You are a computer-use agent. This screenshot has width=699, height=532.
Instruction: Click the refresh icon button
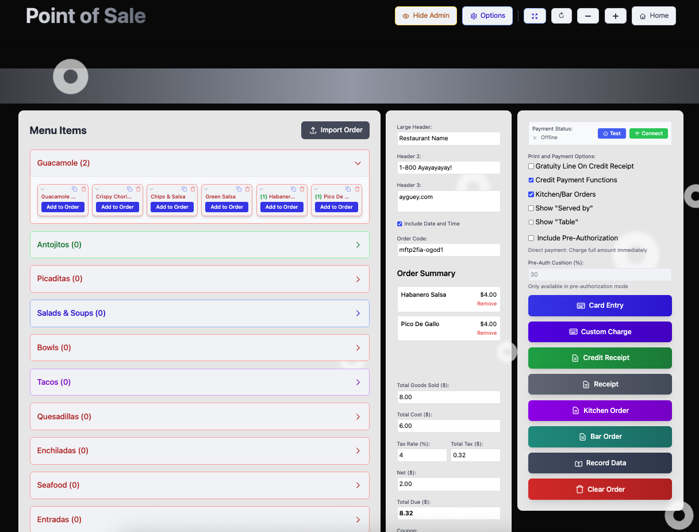coord(561,16)
